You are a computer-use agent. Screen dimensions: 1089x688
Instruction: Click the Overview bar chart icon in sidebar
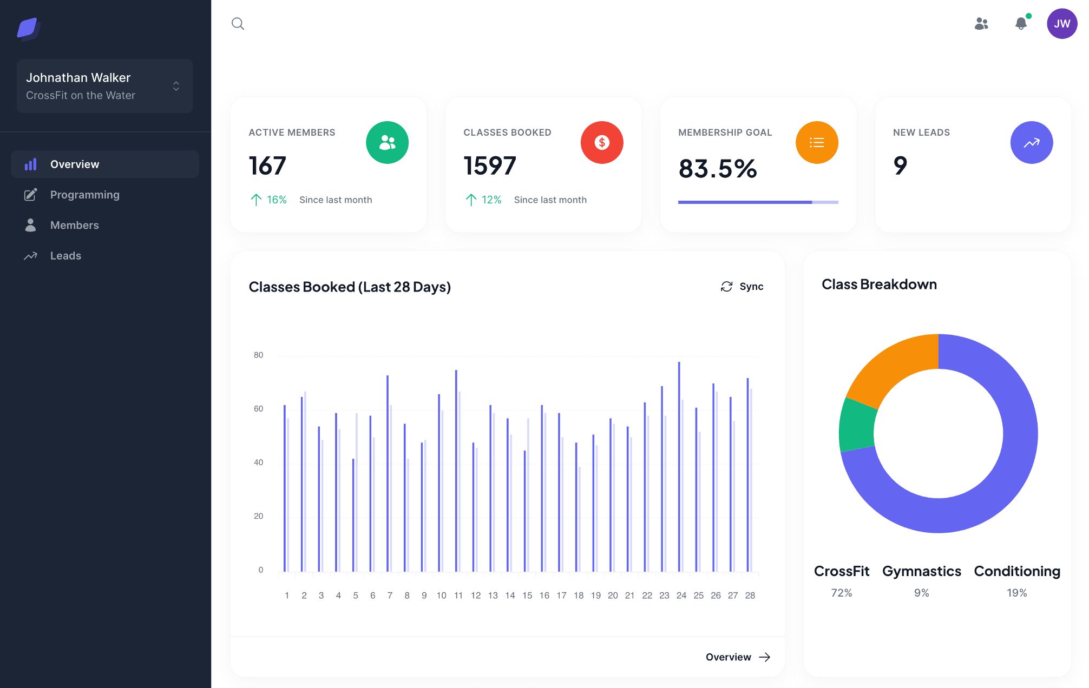coord(31,164)
